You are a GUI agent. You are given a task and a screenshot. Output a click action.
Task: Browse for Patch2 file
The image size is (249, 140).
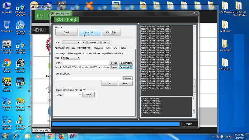click(114, 67)
